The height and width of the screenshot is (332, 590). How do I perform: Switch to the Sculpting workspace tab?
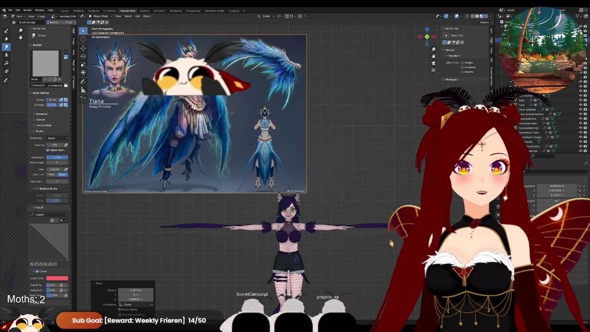(x=94, y=11)
